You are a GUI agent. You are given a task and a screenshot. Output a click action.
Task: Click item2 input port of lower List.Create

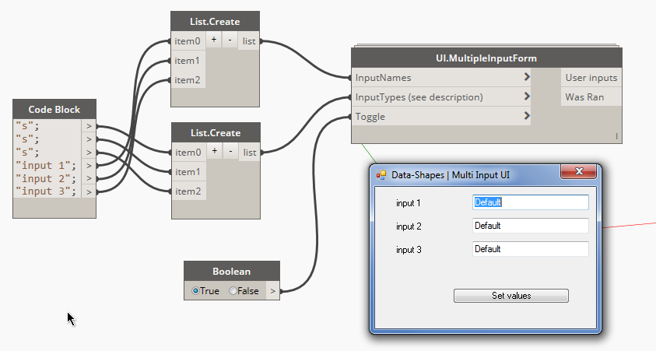[x=188, y=191]
